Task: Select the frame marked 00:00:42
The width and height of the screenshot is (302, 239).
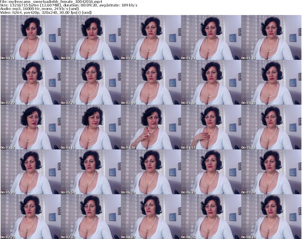Action: pos(91,38)
